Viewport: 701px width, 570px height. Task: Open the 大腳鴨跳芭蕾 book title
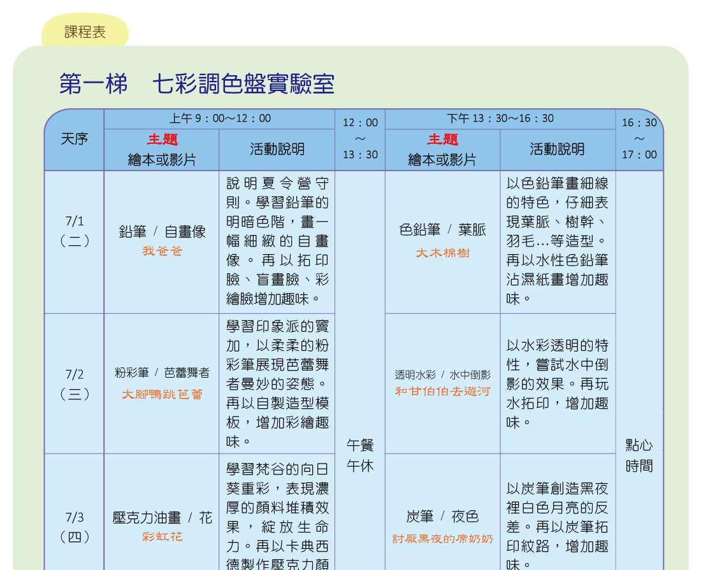tap(162, 395)
